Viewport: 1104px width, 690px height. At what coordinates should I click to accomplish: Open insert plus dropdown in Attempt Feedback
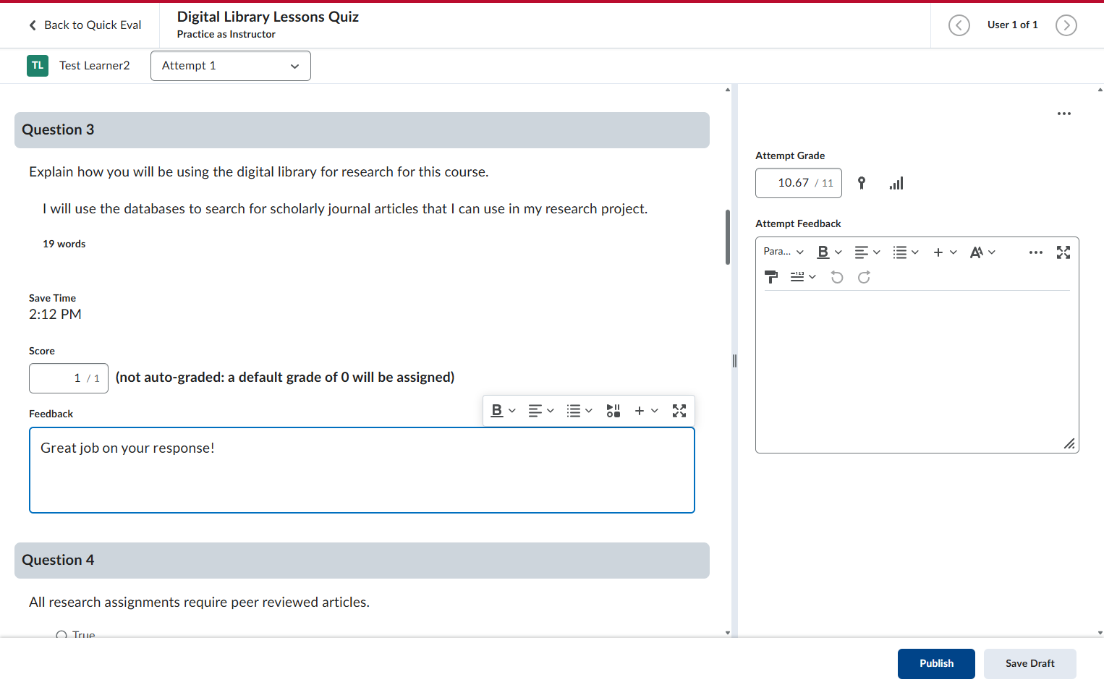(x=945, y=252)
